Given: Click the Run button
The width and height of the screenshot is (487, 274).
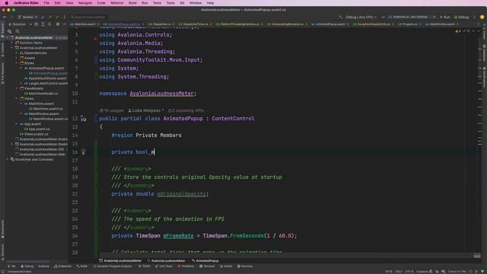Looking at the screenshot, I should 444,17.
